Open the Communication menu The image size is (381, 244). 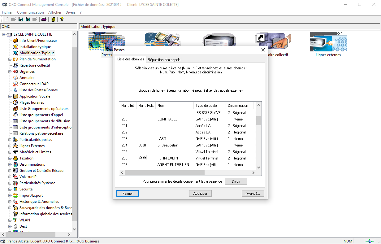tap(30, 12)
